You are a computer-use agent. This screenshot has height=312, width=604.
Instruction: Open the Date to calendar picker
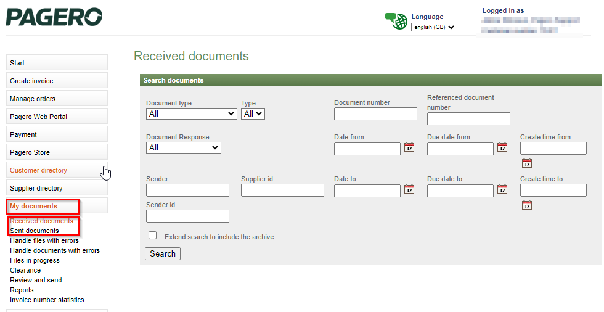409,189
